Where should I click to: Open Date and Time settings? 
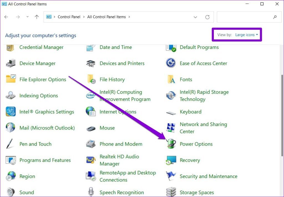(x=116, y=47)
